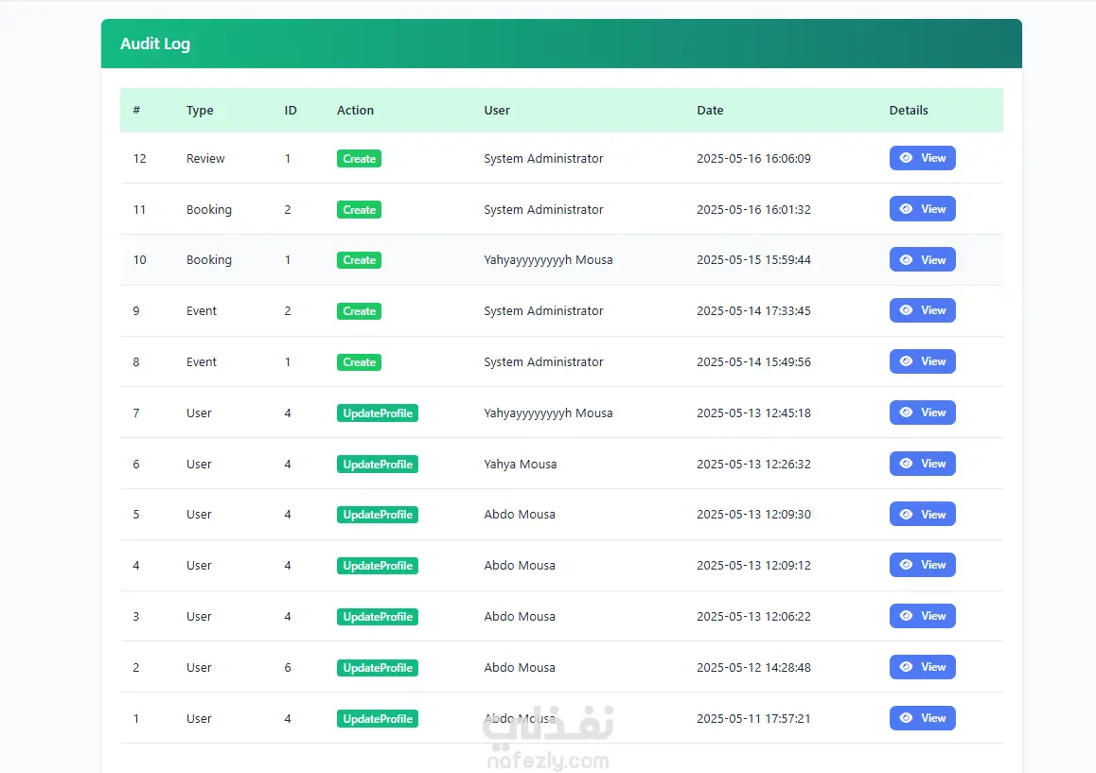Click the Details column header

coord(909,111)
